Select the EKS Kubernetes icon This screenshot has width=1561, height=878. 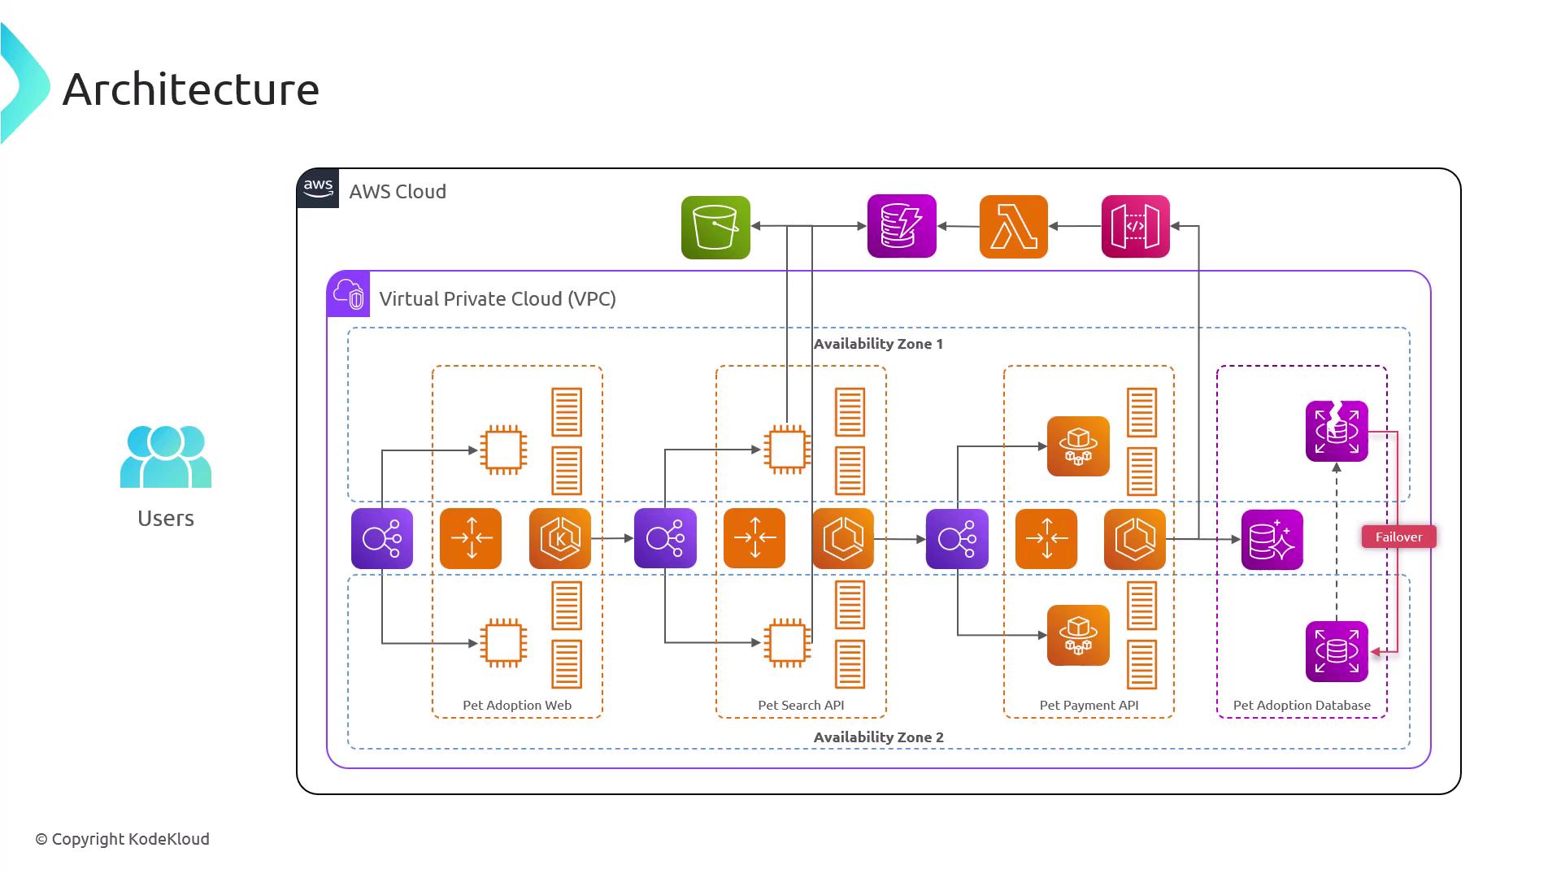559,538
